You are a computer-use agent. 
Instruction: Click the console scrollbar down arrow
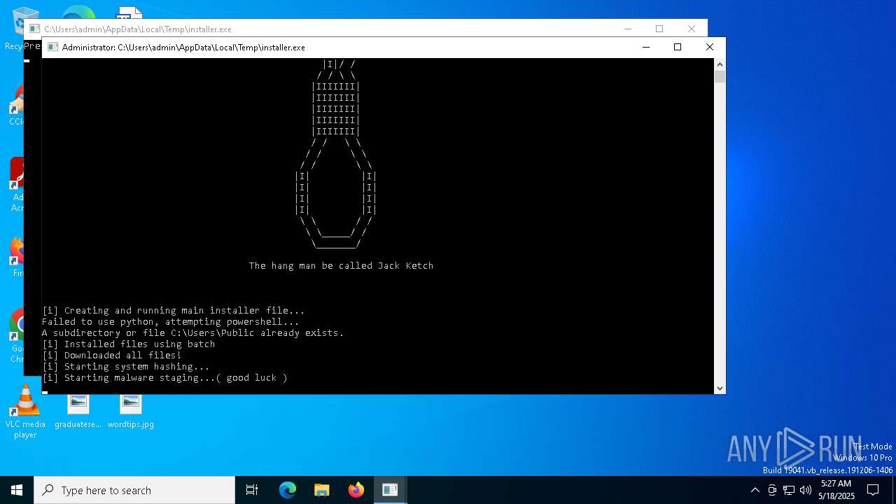click(720, 388)
